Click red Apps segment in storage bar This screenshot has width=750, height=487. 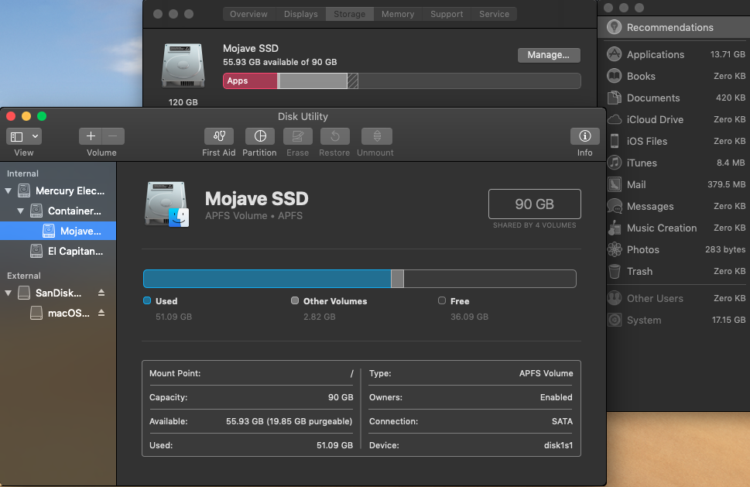pyautogui.click(x=250, y=81)
